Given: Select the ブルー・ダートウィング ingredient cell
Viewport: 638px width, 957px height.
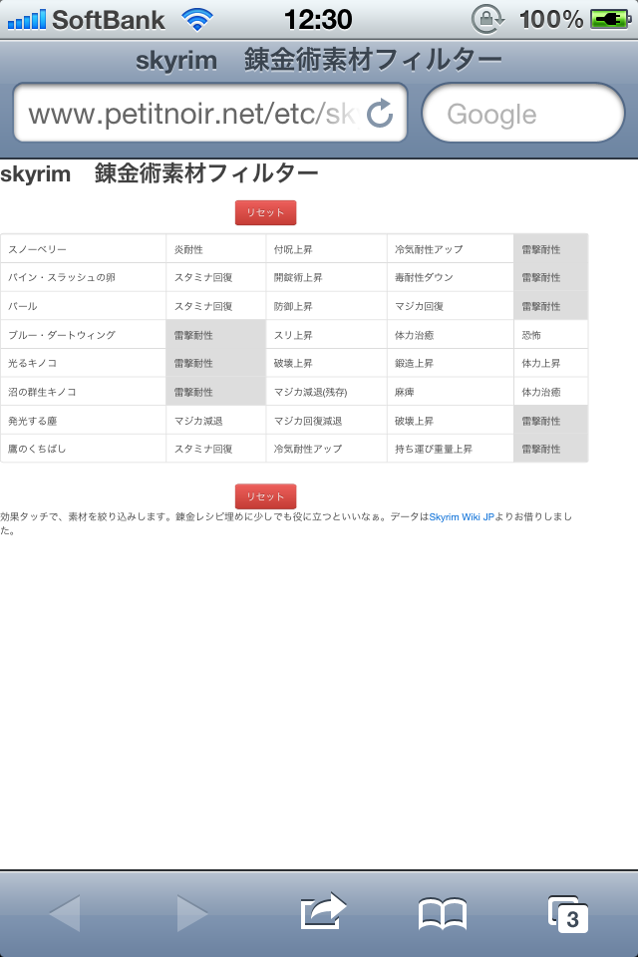Looking at the screenshot, I should click(84, 335).
